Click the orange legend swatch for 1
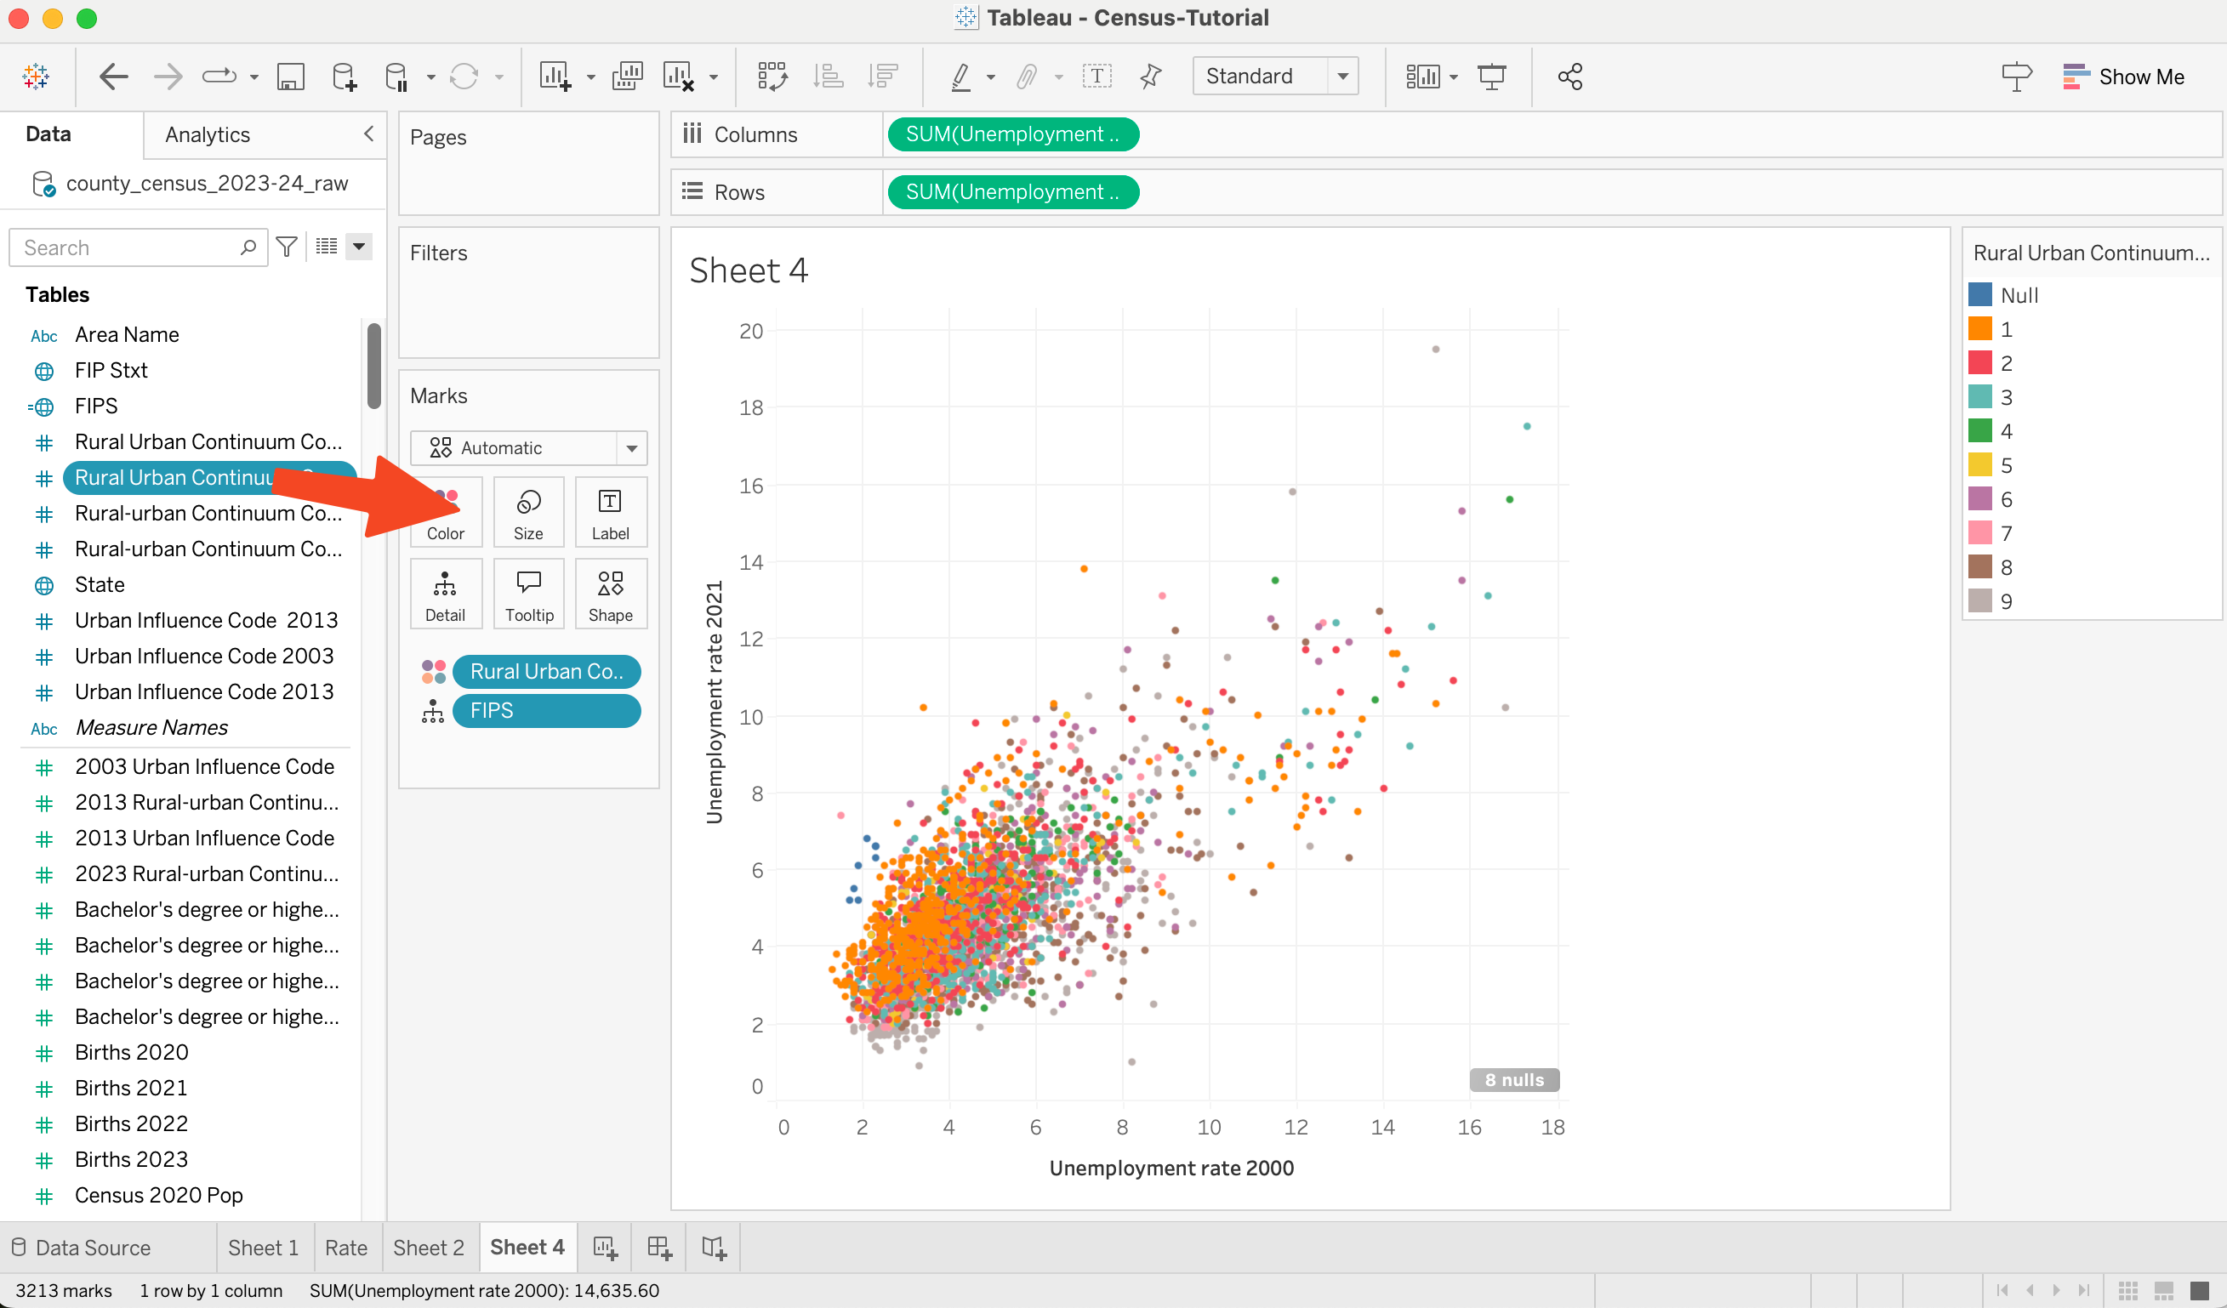This screenshot has height=1308, width=2227. coord(1979,329)
